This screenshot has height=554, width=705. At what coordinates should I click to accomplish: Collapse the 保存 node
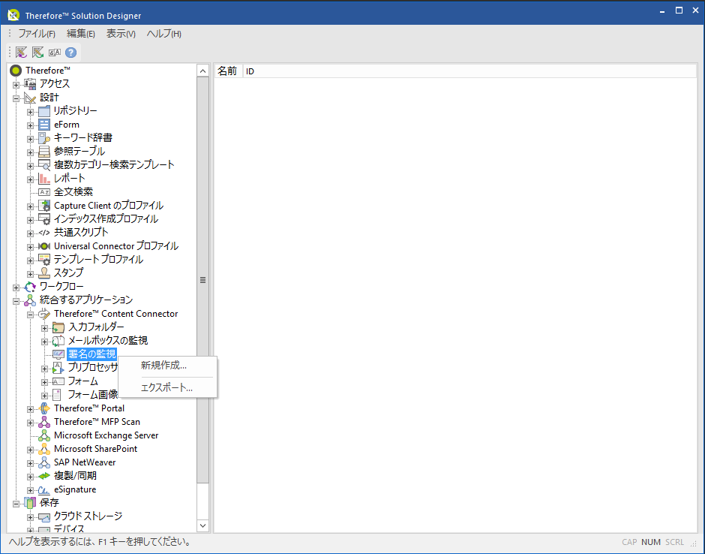16,504
